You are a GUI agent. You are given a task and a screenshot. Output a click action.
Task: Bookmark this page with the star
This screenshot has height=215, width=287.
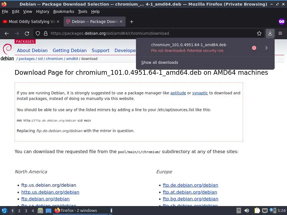(x=259, y=34)
